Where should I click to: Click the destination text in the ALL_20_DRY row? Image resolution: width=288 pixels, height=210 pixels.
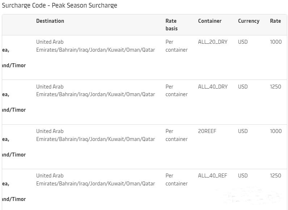(x=96, y=46)
